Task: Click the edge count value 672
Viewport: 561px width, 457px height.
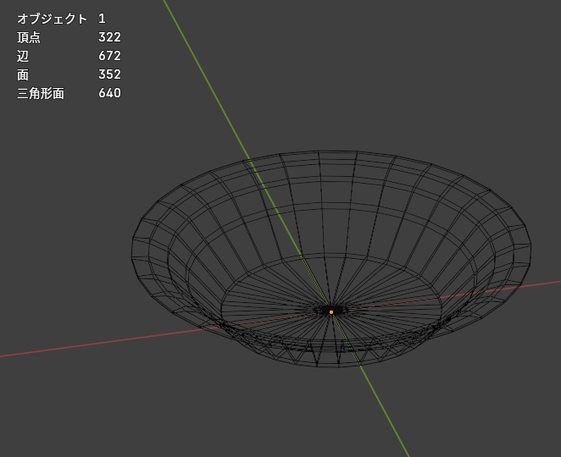Action: coord(109,56)
